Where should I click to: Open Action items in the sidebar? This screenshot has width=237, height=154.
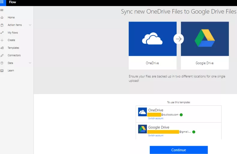point(15,25)
